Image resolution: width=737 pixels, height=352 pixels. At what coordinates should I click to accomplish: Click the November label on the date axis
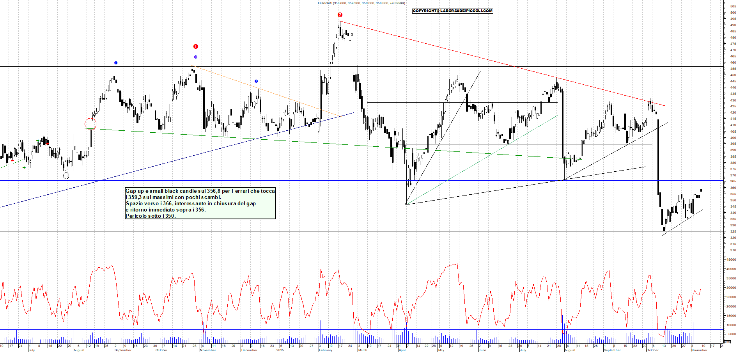point(207,350)
